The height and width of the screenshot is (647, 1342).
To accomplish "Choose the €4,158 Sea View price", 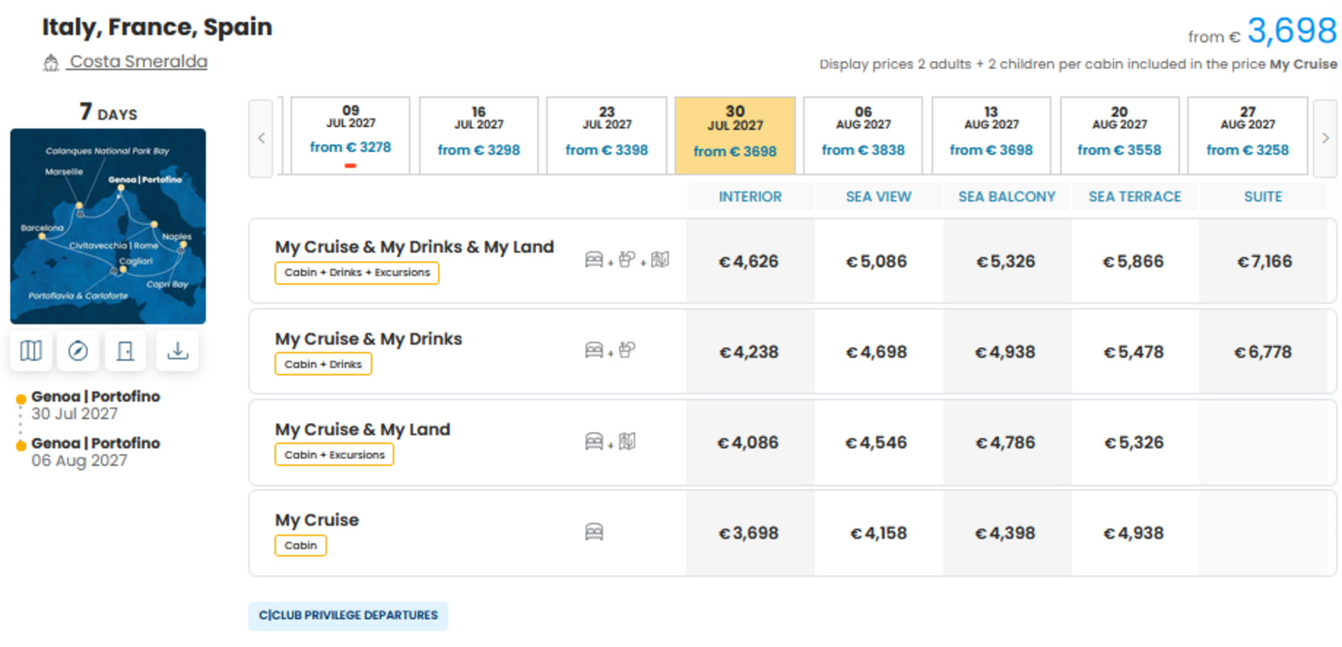I will pos(877,533).
